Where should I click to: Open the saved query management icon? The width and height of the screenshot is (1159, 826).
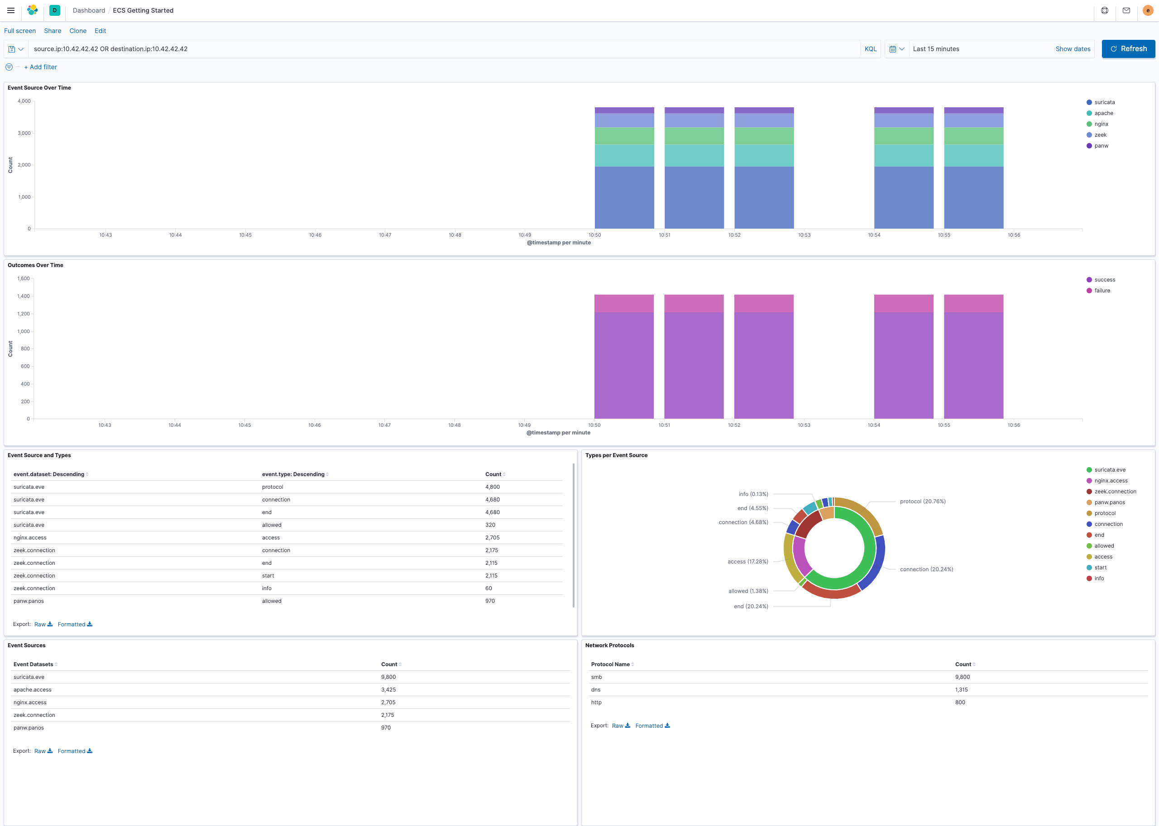tap(12, 49)
